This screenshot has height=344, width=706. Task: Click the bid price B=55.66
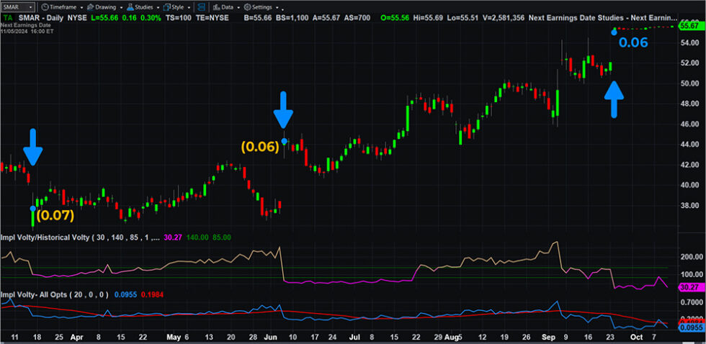coord(259,18)
